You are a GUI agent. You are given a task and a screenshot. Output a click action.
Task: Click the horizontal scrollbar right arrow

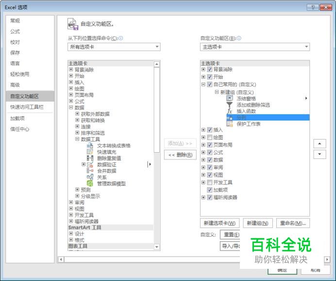point(327,259)
